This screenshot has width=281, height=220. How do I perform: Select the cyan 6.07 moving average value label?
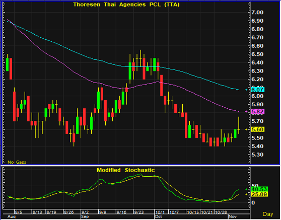(x=257, y=90)
